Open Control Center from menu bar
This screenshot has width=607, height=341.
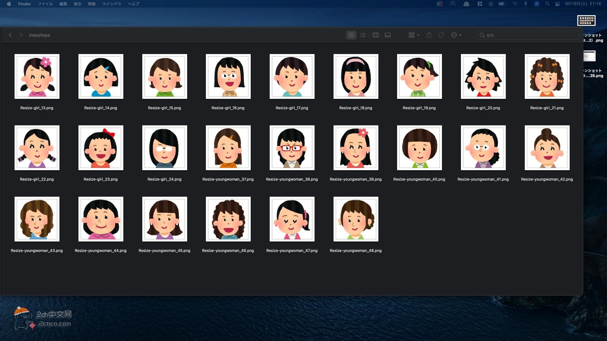(558, 4)
